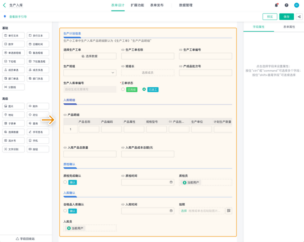Viewport: 304px width, 242px height.
Task: Click the 生产工单名称 input field
Action: point(148,56)
